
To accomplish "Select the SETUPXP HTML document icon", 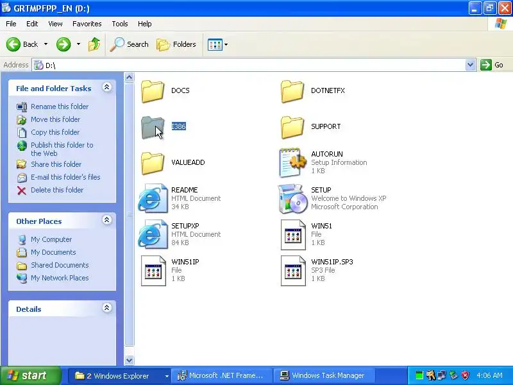I will (x=153, y=234).
